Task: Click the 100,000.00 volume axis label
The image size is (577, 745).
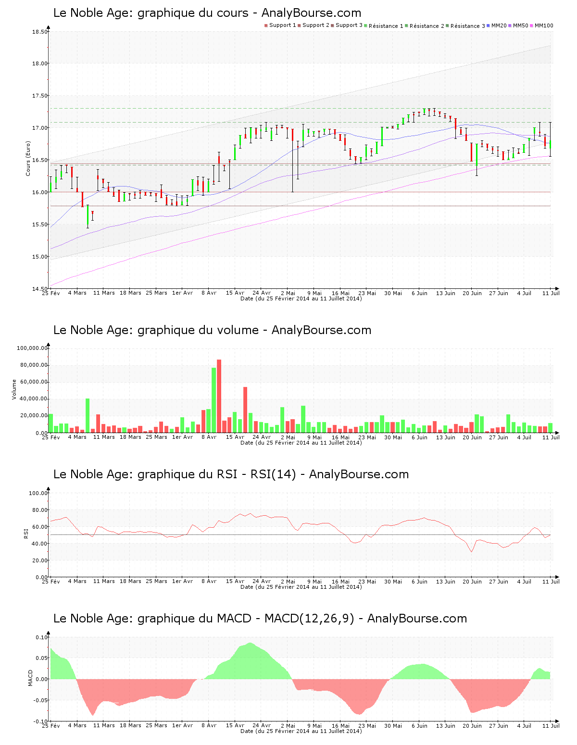Action: tap(32, 348)
